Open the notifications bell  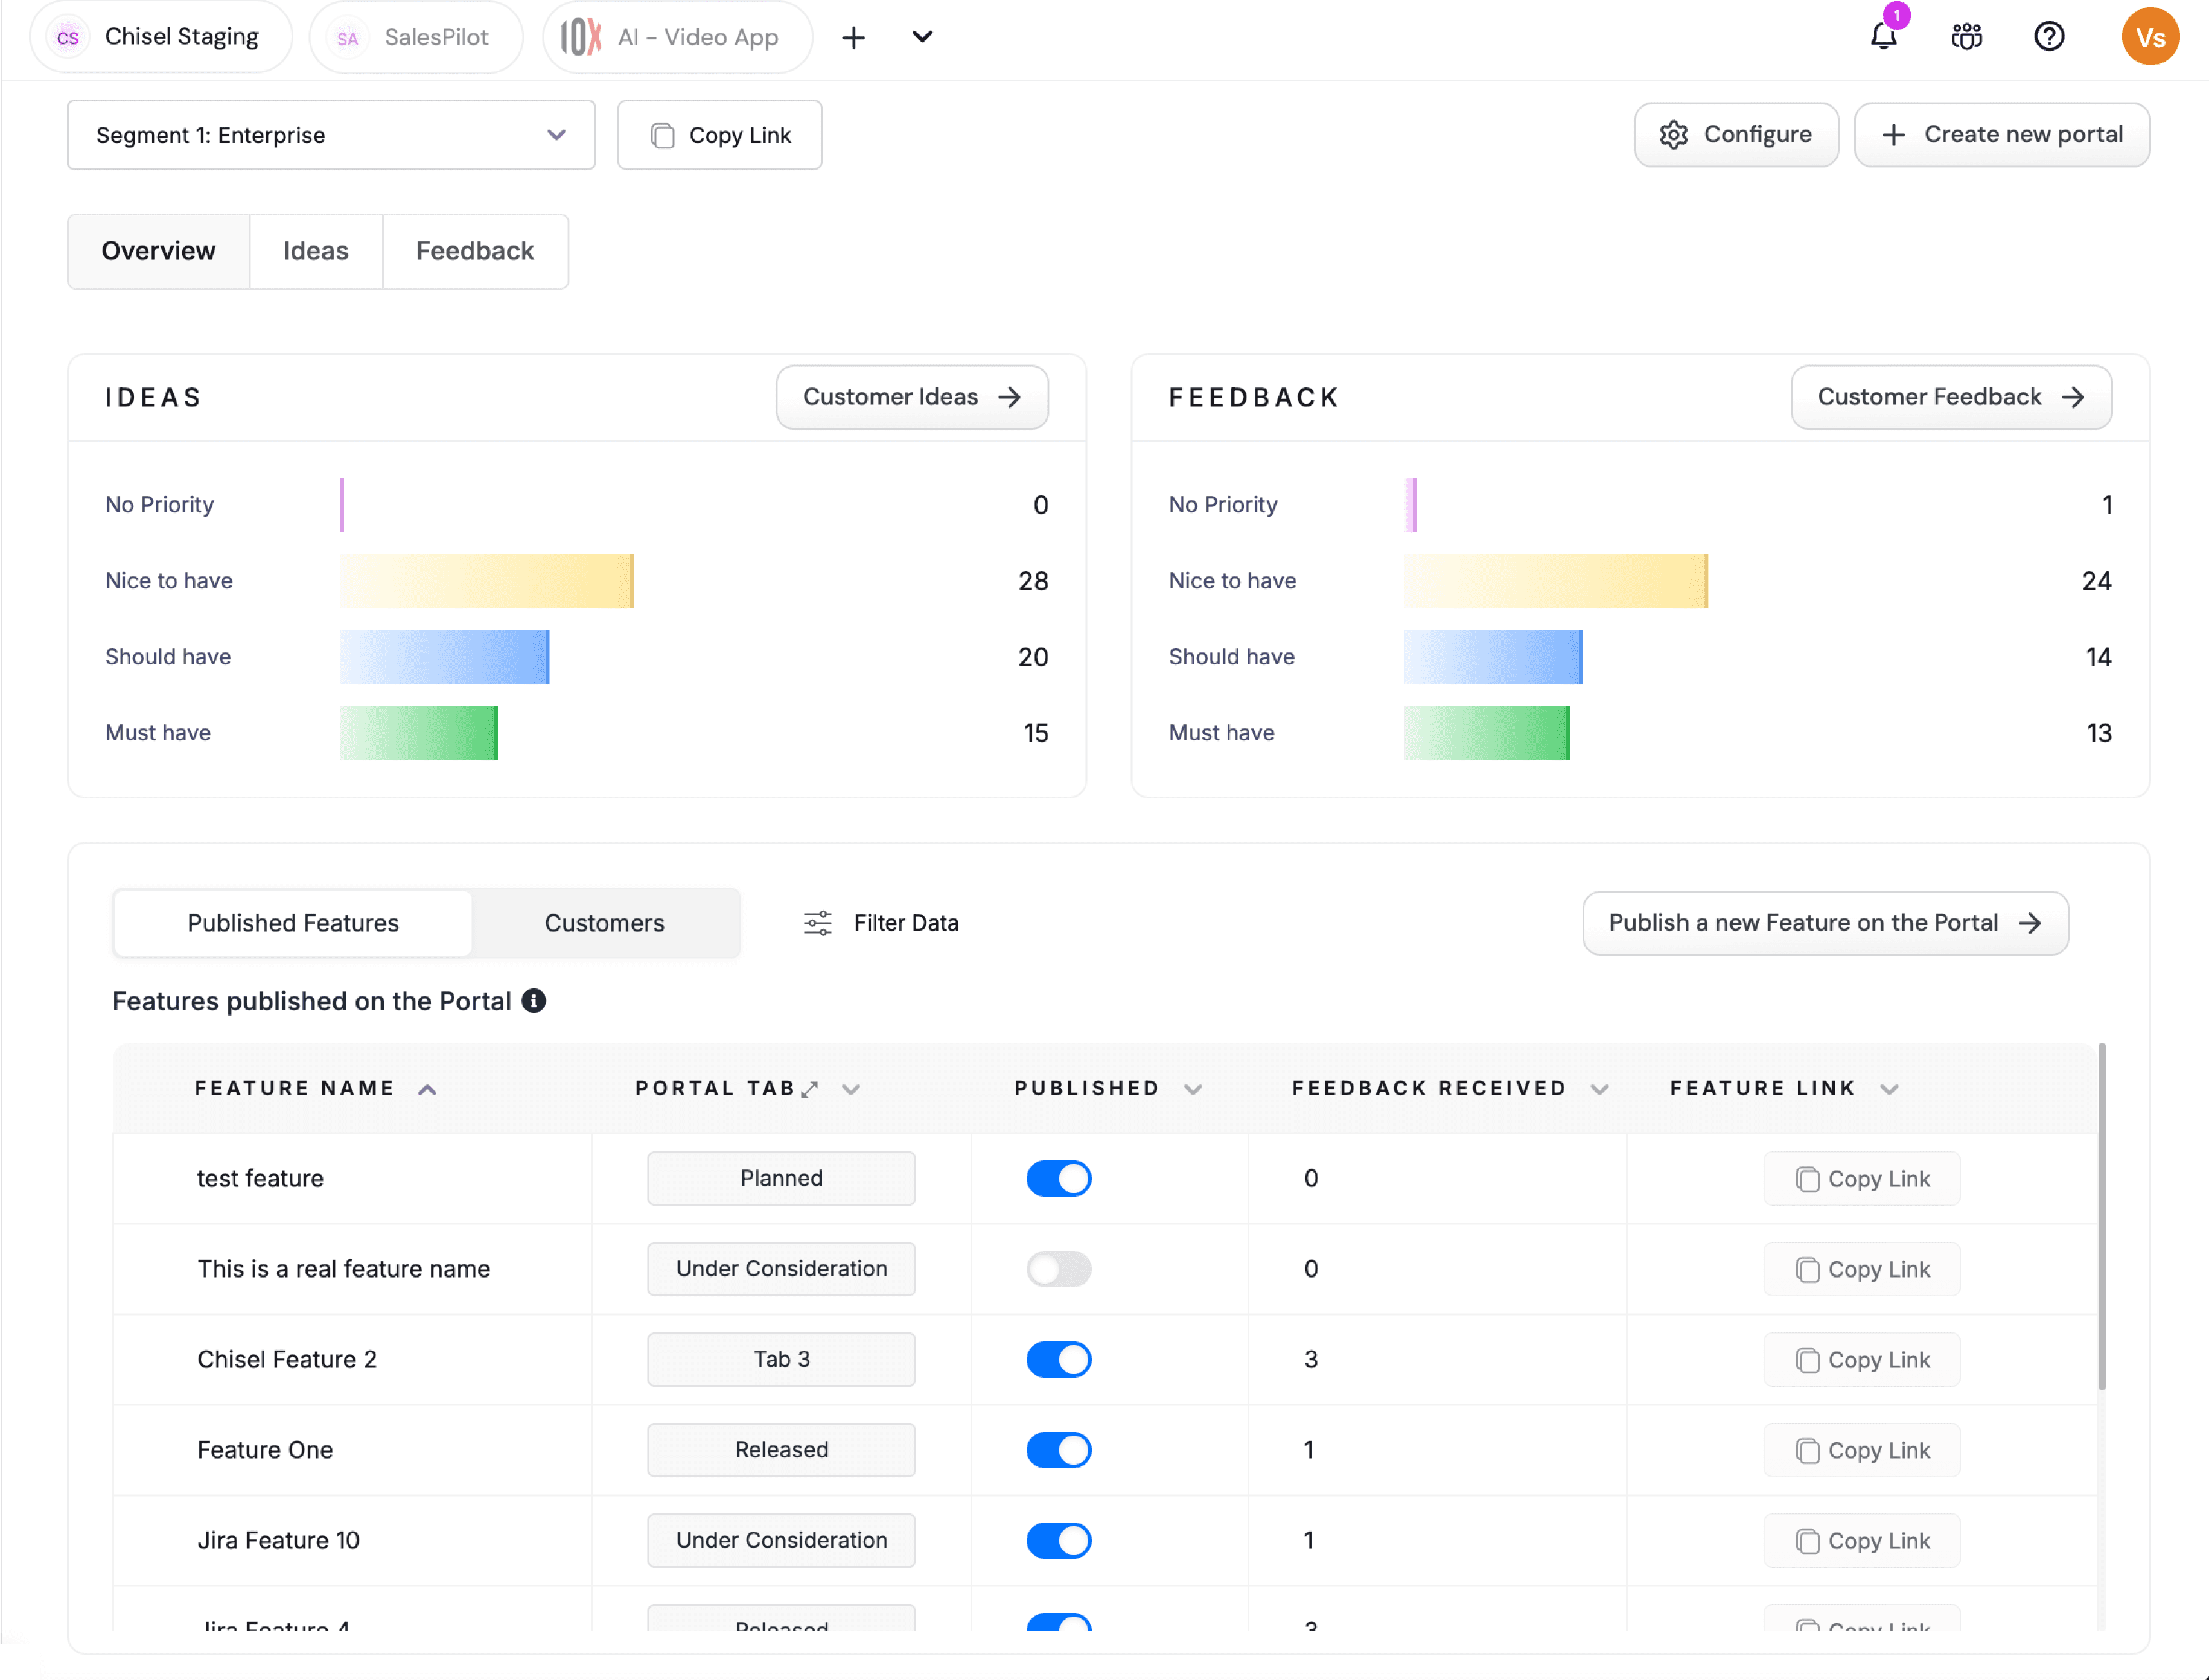point(1883,37)
